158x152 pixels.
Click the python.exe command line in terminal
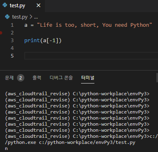[x=70, y=143]
